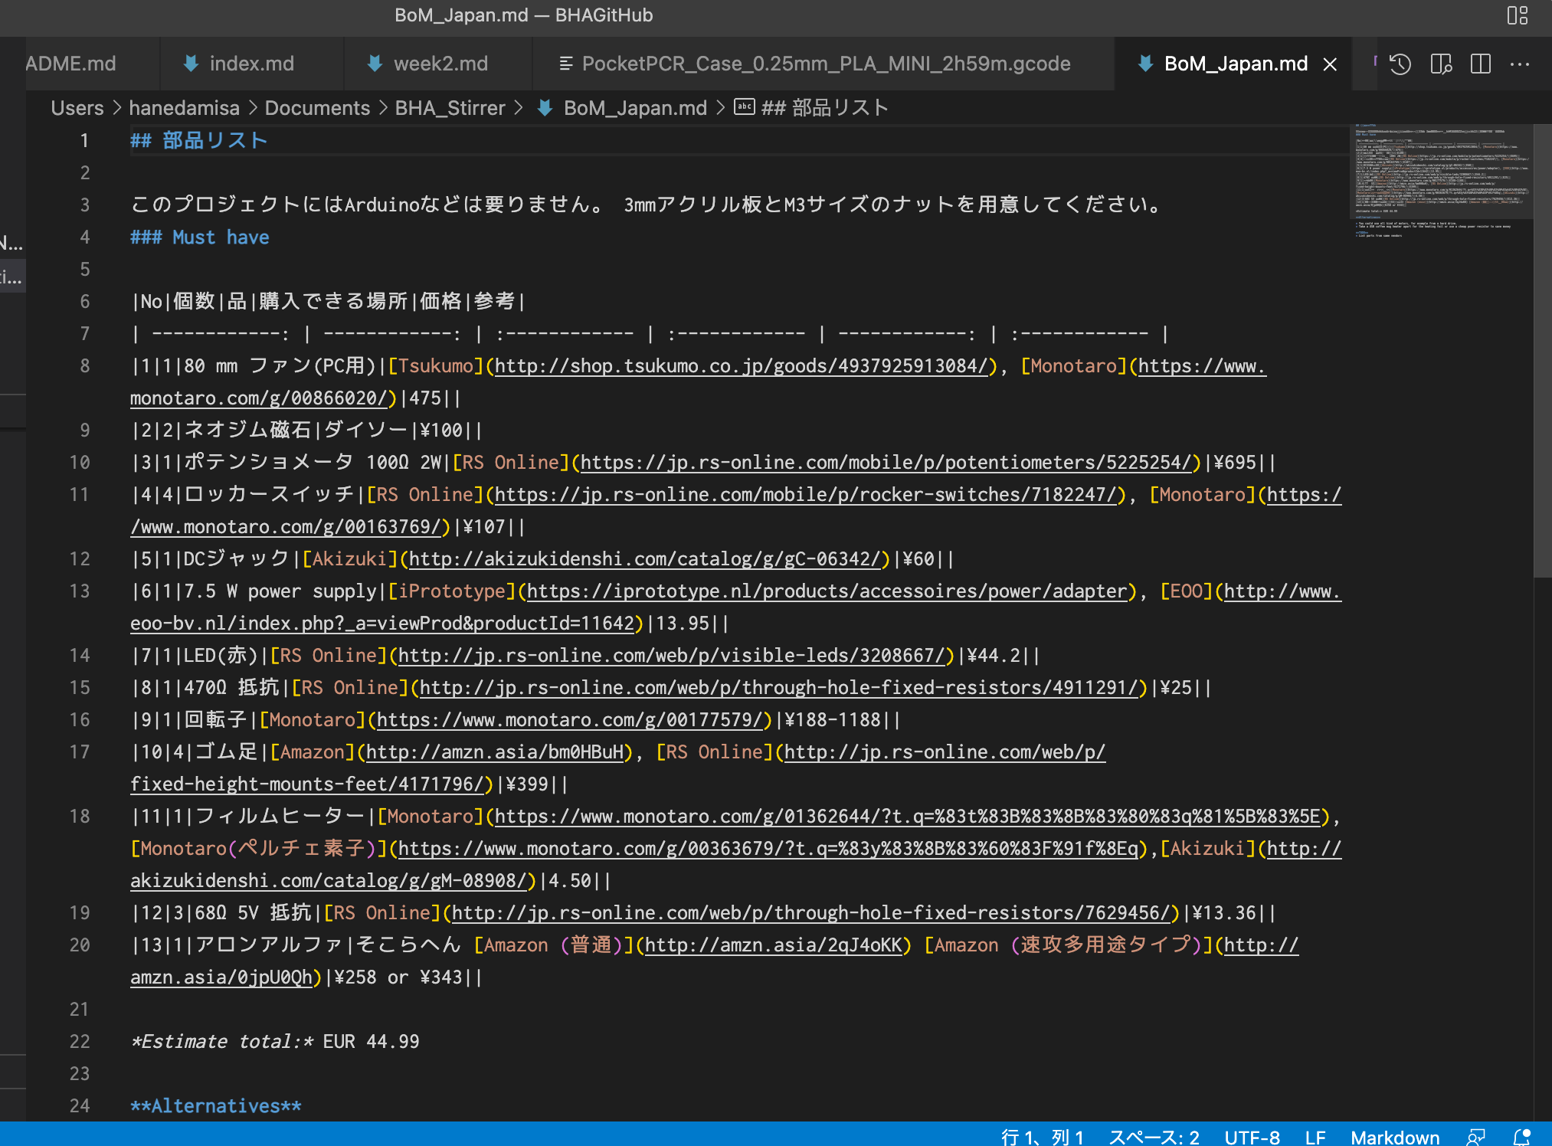The image size is (1552, 1146).
Task: Click the 'ネオジム磁石' row text
Action: 247,431
